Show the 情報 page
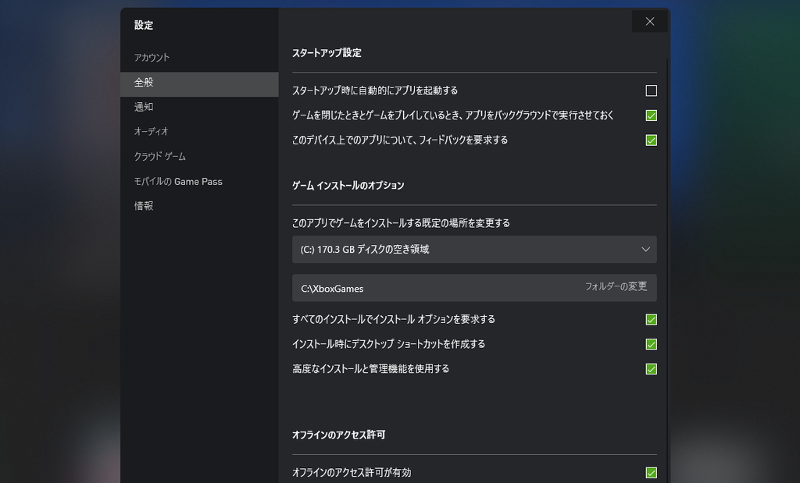The height and width of the screenshot is (483, 800). tap(144, 207)
